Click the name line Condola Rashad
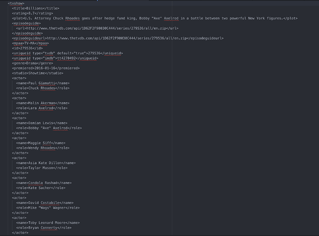Screen dimensions: 319x236 [44, 183]
